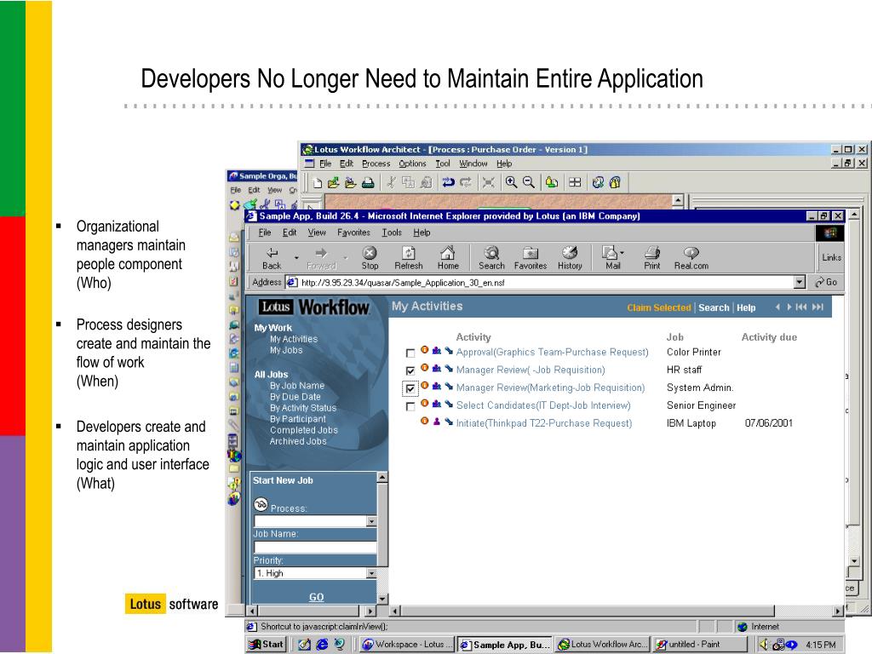Image resolution: width=872 pixels, height=654 pixels.
Task: Click the grid layout icon in Workflow Architect
Action: pyautogui.click(x=575, y=182)
